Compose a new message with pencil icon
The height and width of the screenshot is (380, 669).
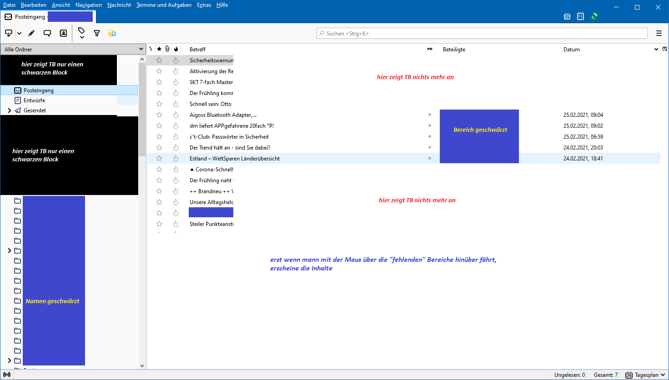click(x=31, y=33)
